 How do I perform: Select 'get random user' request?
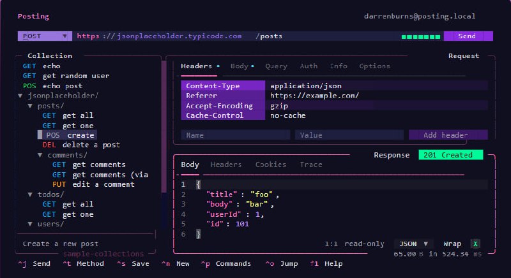[x=66, y=76]
